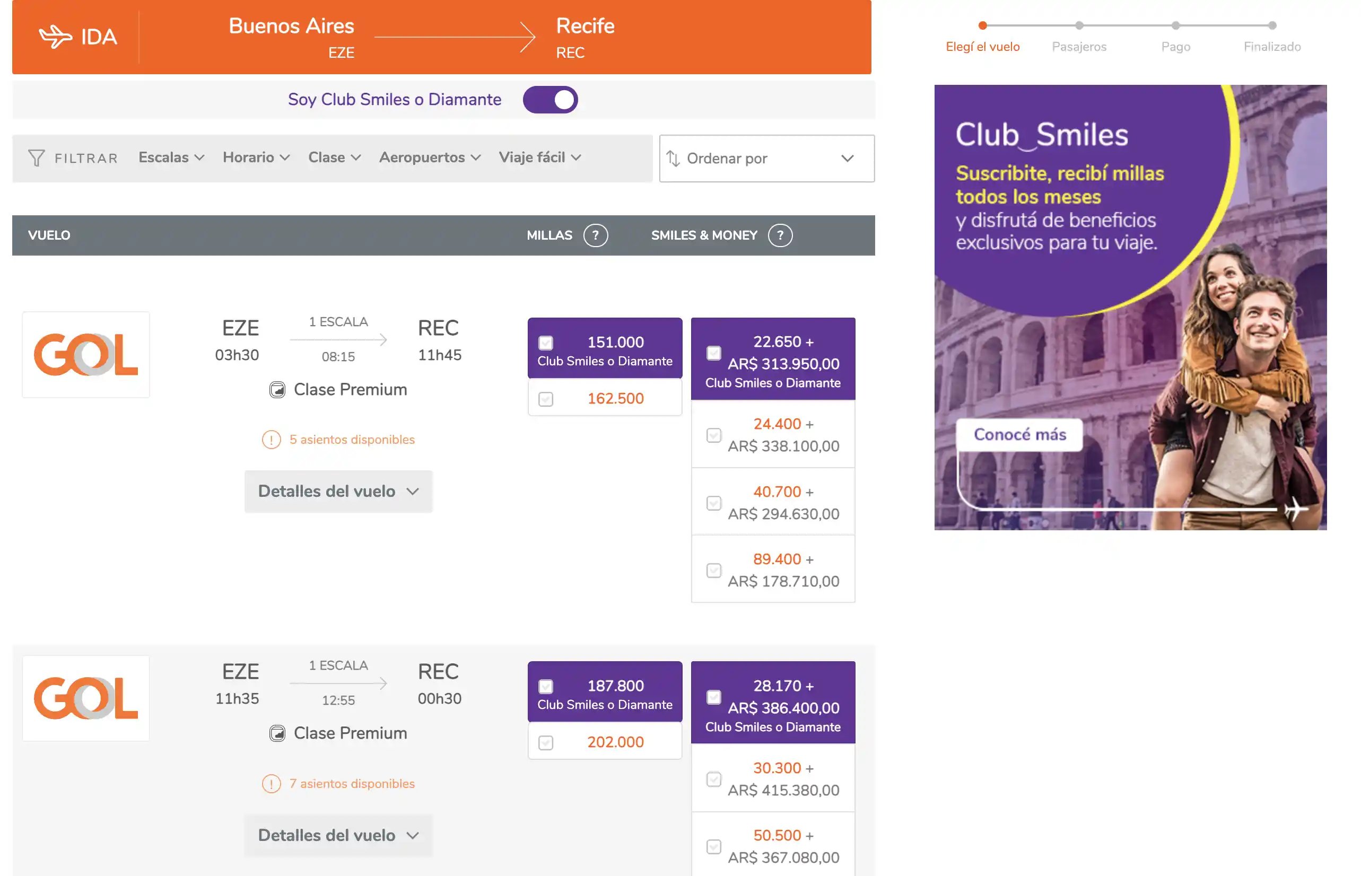
Task: Open the Clase filter dropdown
Action: 335,157
